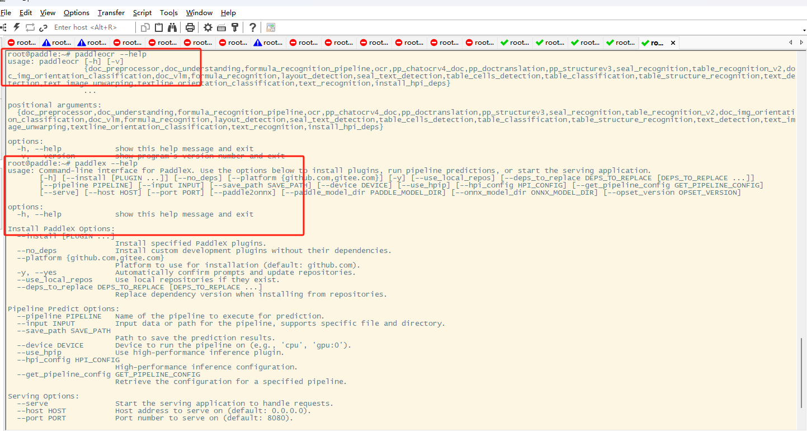807x431 pixels.
Task: Open Session Options gear icon
Action: 208,27
